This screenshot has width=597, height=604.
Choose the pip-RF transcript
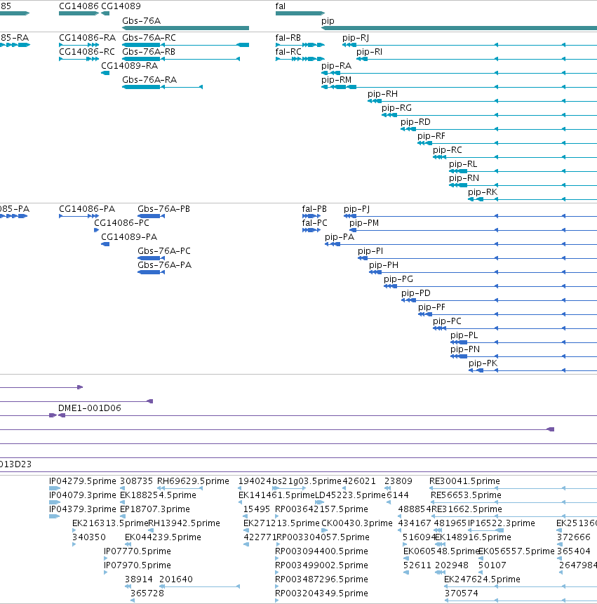point(431,136)
